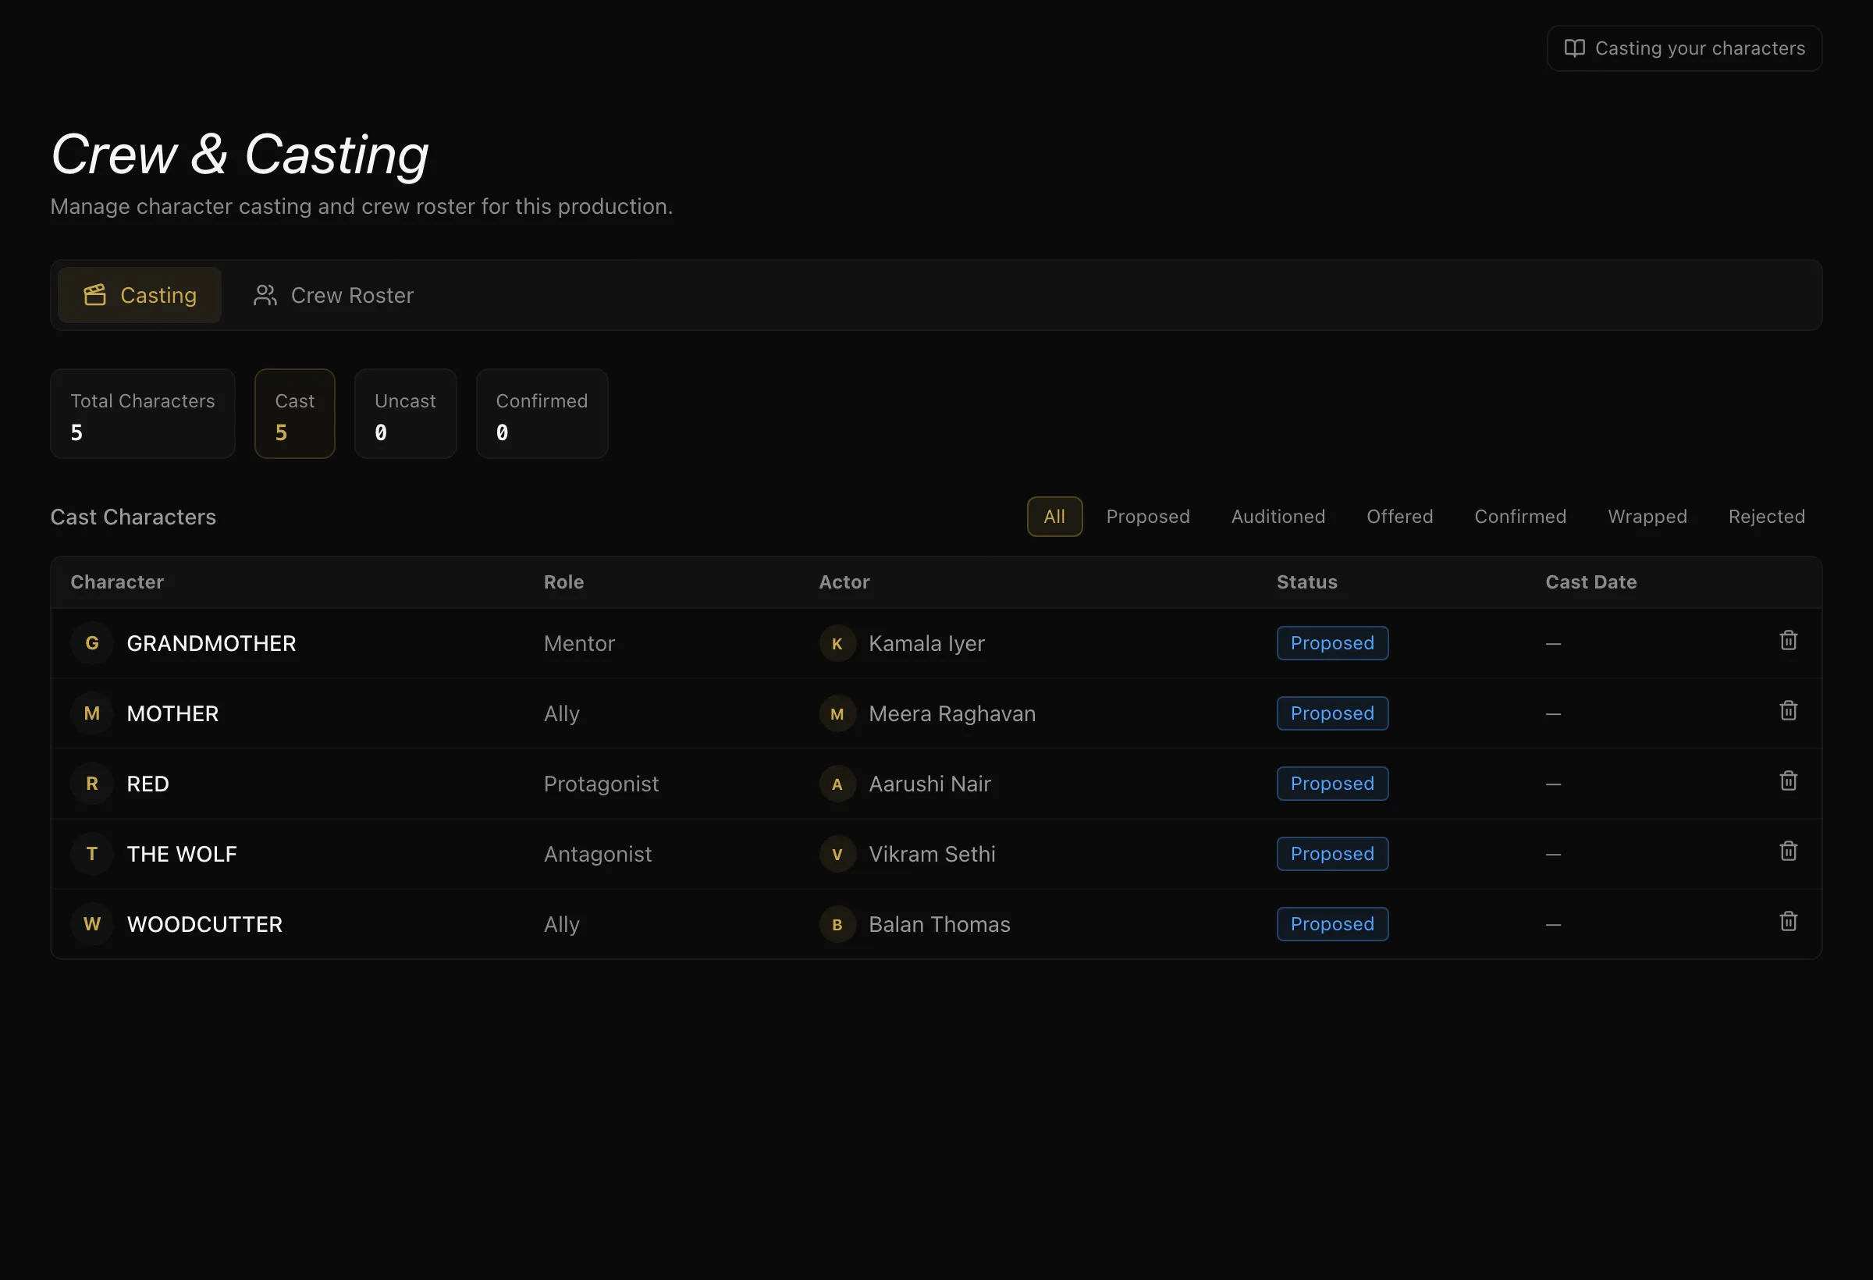Delete WOODCUTTER casting with trash icon
This screenshot has height=1280, width=1873.
[1788, 921]
